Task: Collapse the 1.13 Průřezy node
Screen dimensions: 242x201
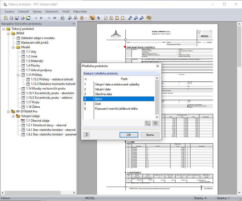Action: [x=18, y=75]
